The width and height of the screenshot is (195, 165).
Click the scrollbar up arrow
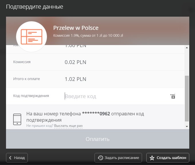click(x=187, y=48)
